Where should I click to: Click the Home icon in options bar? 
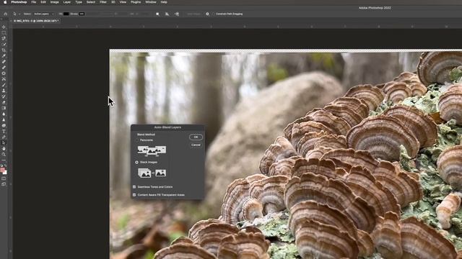pyautogui.click(x=5, y=14)
